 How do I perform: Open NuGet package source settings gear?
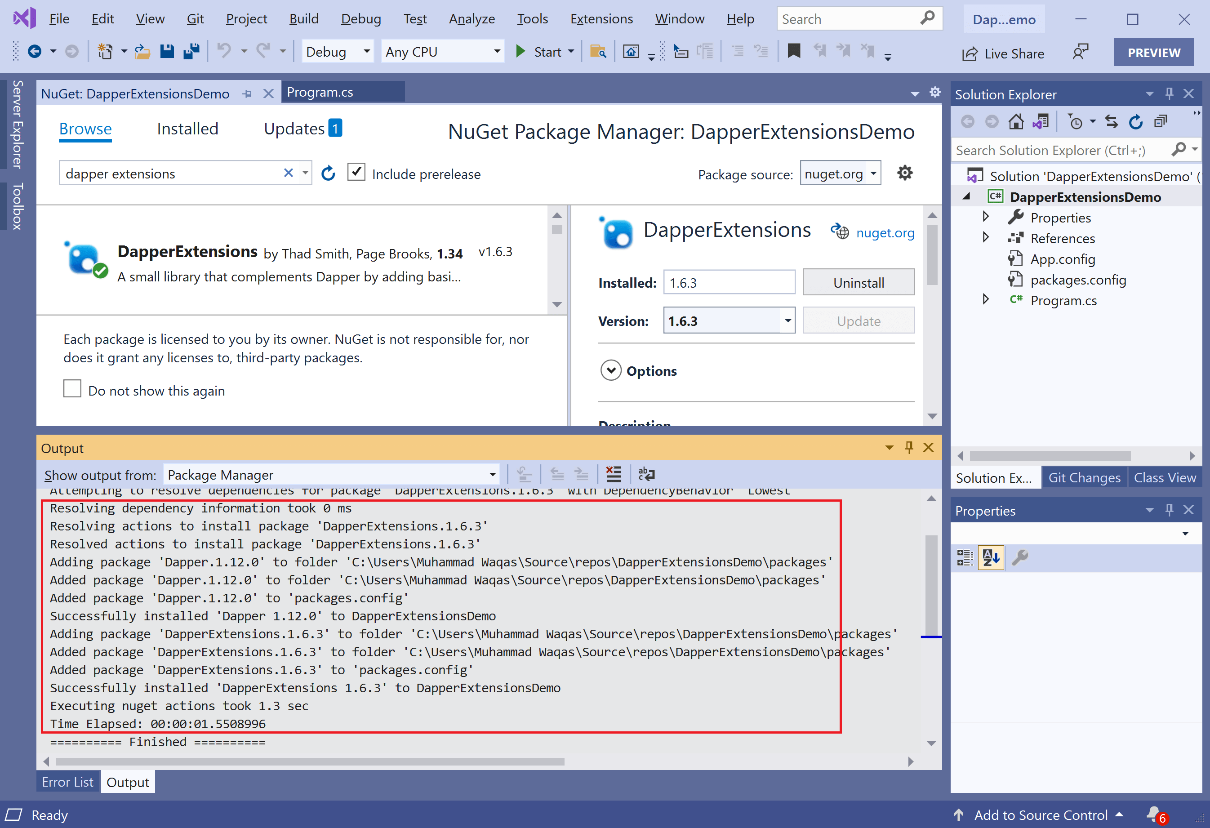pos(904,172)
